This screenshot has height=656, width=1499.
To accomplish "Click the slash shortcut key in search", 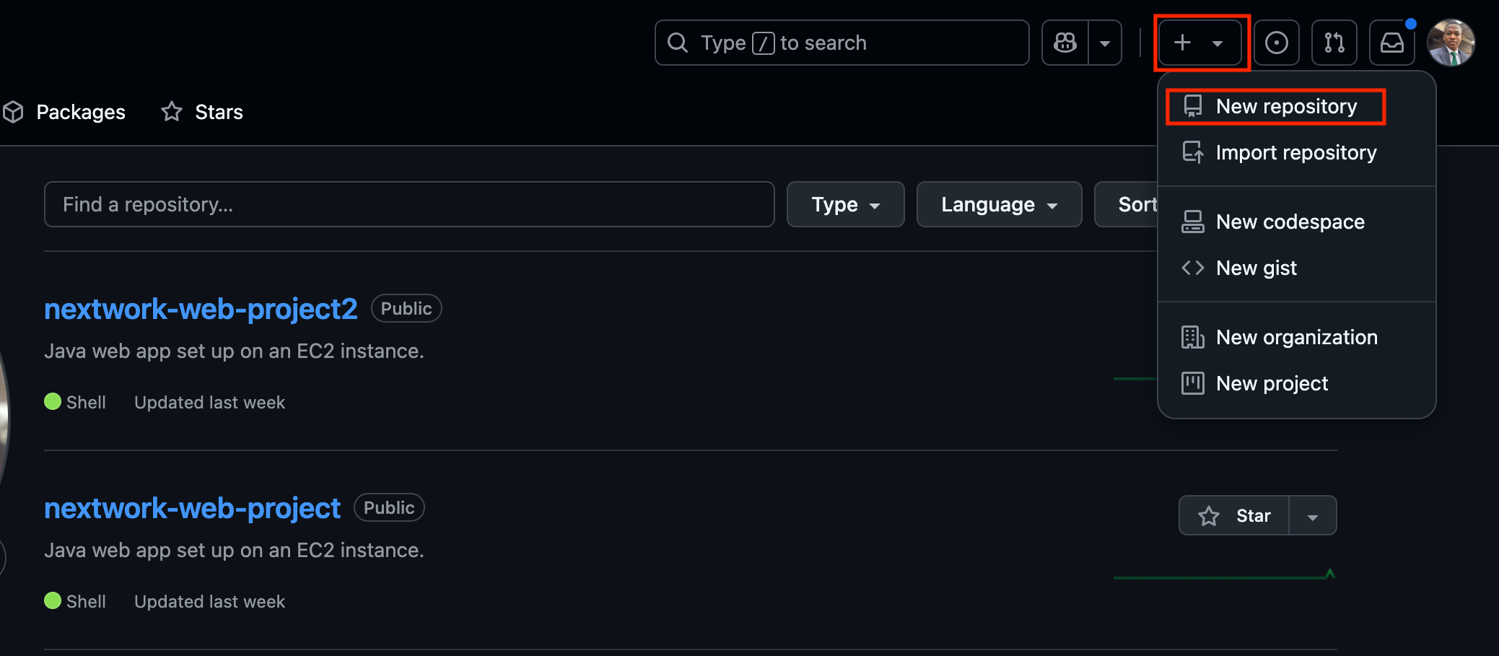I will (763, 43).
